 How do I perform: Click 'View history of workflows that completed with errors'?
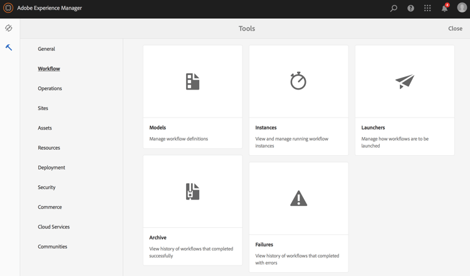tap(297, 259)
